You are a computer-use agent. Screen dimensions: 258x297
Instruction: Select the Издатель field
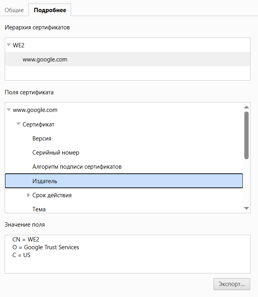point(45,181)
